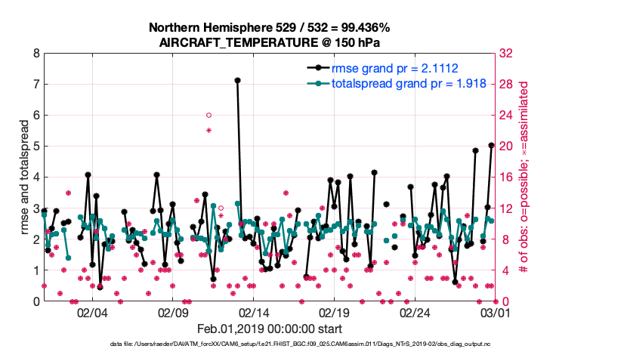
Task: Click the red 32 tick on the right axis
Action: (508, 54)
